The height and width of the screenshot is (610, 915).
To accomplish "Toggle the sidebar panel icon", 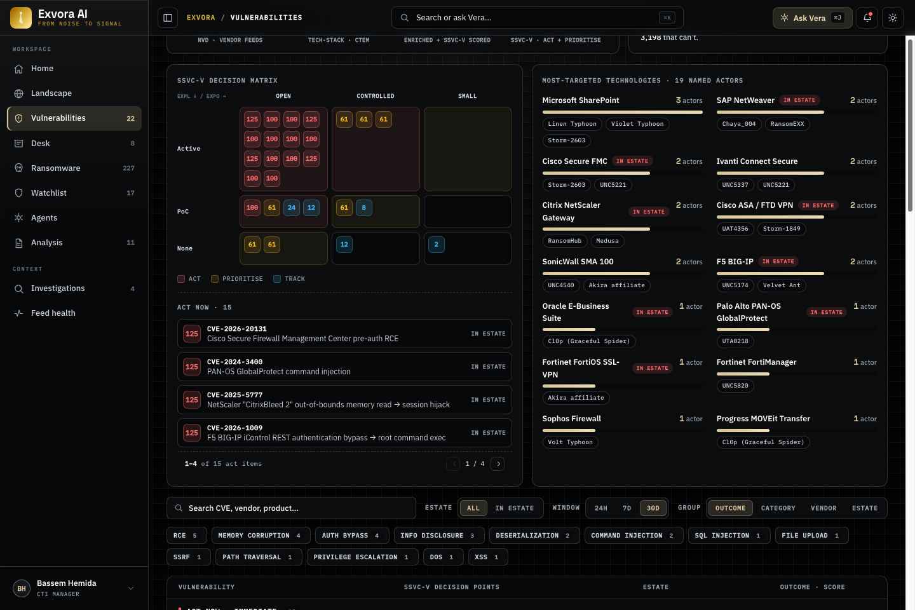I will point(168,18).
